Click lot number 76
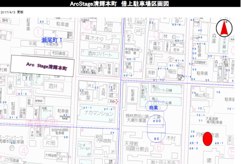This screenshot has width=241, height=164. click(218, 92)
